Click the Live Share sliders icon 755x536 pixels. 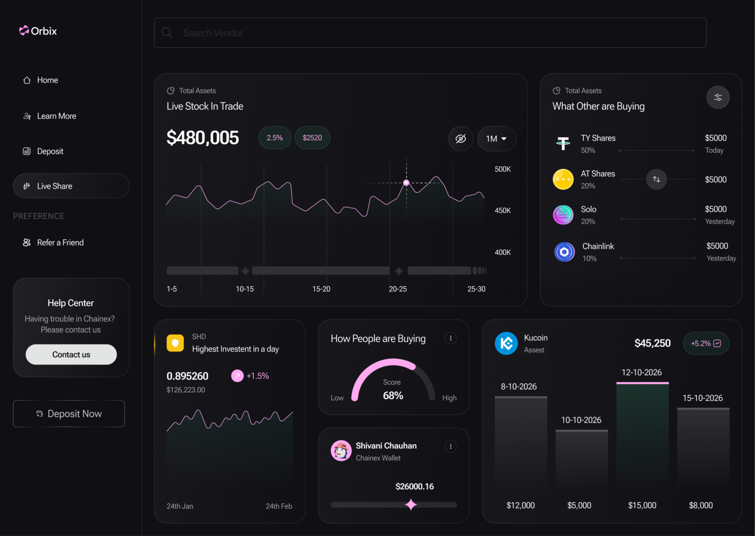click(27, 186)
